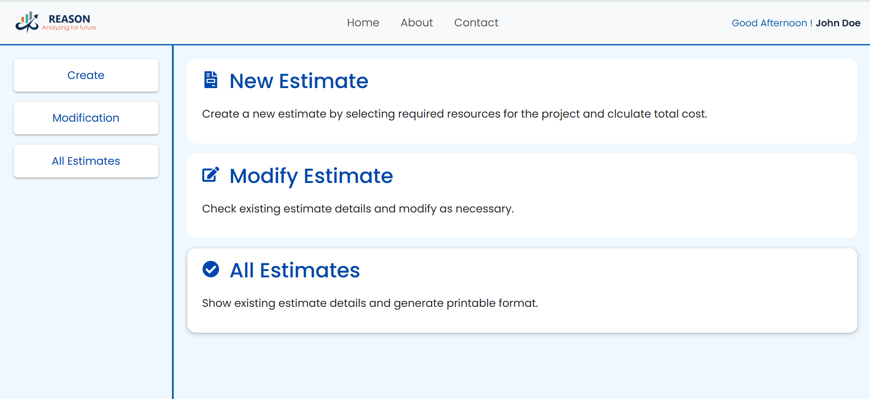The image size is (870, 399).
Task: Click the 'Check existing estimate details' description
Action: click(357, 209)
